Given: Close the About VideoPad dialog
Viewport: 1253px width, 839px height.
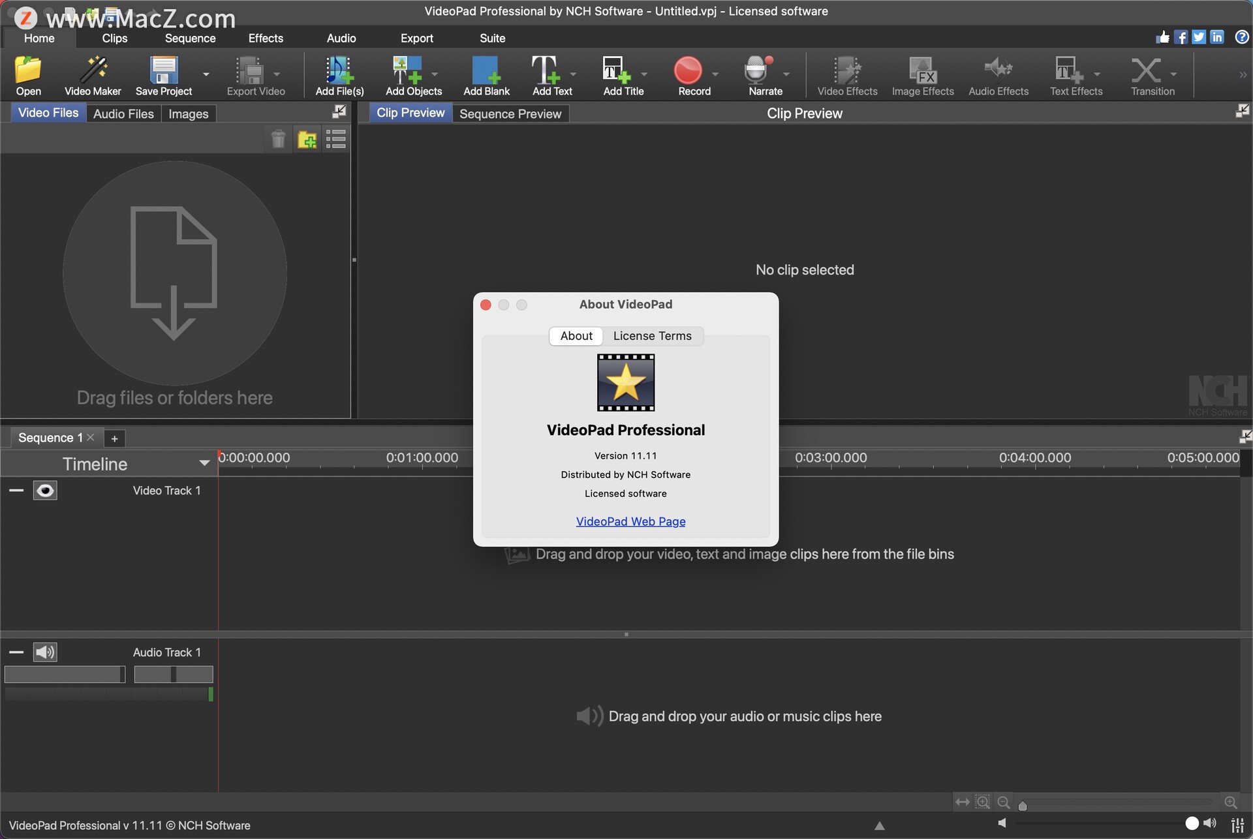Looking at the screenshot, I should click(x=486, y=305).
